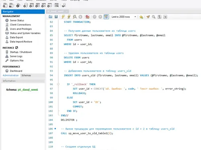The image size is (201, 150).
Task: Create a new schema
Action: pos(25,5)
